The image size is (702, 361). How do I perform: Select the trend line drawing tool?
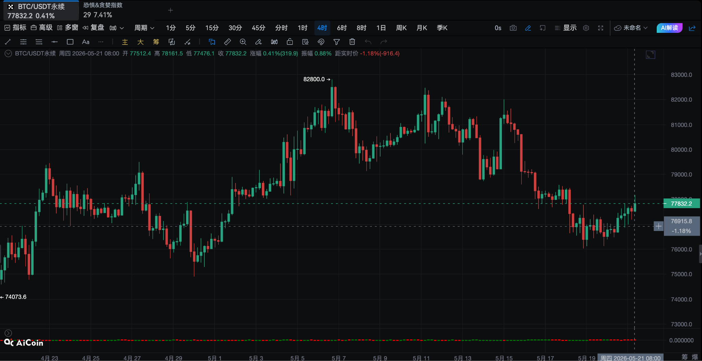coord(8,42)
